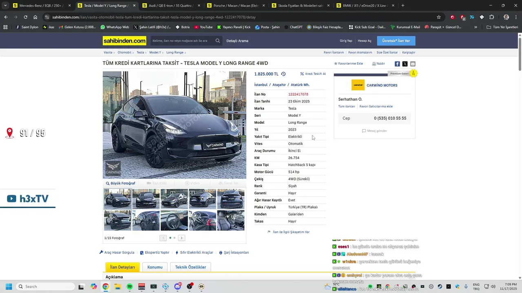This screenshot has width=522, height=293.
Task: Click Favori Satıcılarıma ekle link
Action: (376, 106)
